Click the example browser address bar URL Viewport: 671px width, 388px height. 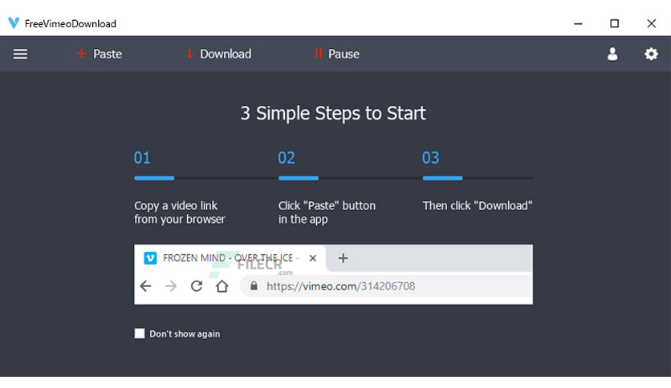click(x=340, y=286)
